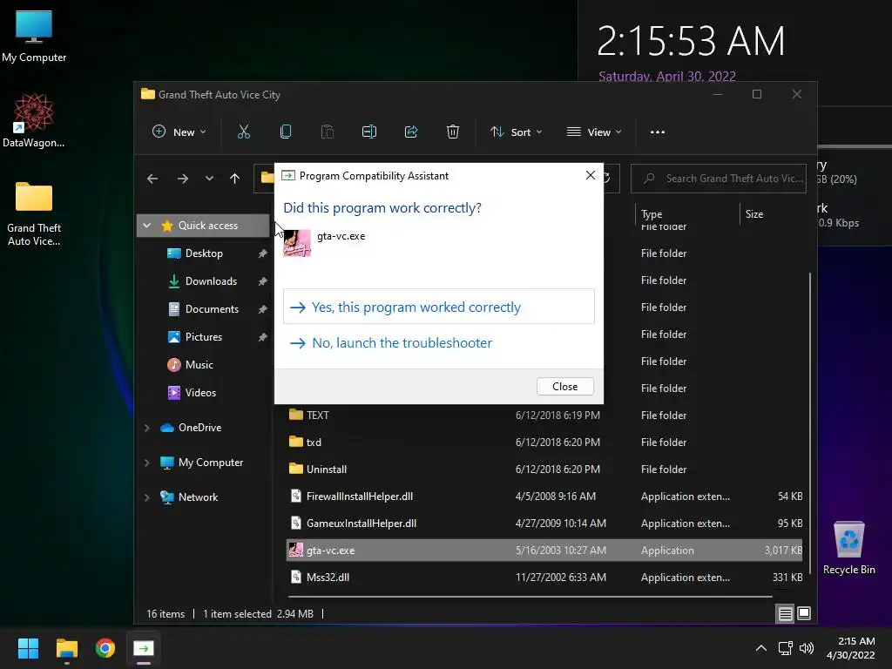Click the Close button in dialog
The height and width of the screenshot is (669, 892).
point(564,386)
